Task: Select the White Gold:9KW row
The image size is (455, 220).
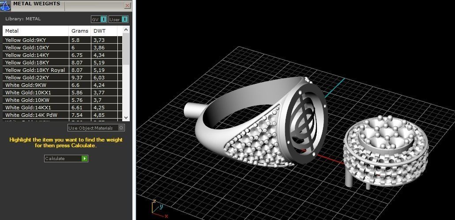Action: click(62, 85)
